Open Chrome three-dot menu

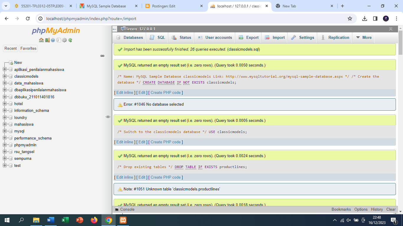point(397,19)
